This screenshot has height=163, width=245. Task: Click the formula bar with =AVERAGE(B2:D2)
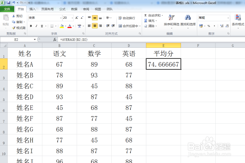[151, 40]
